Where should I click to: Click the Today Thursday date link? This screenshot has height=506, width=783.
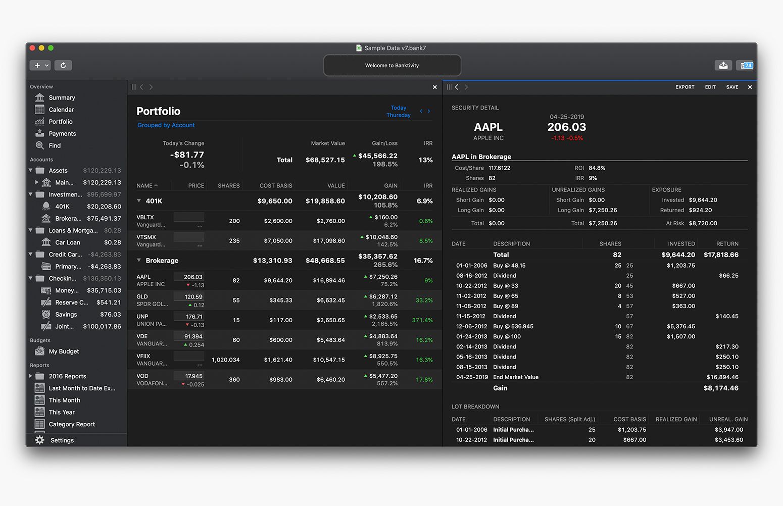tap(399, 112)
